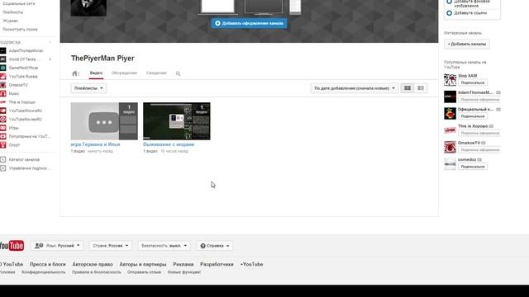The height and width of the screenshot is (297, 529).
Task: Expand the World Of Tanks sidebar arrow
Action: (50, 59)
